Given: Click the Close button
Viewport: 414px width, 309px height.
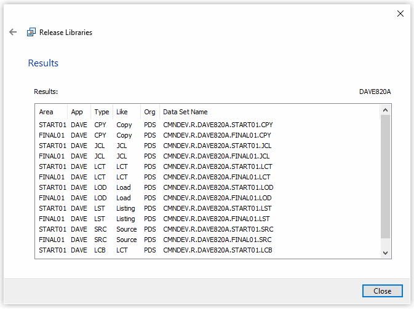Looking at the screenshot, I should (x=382, y=291).
